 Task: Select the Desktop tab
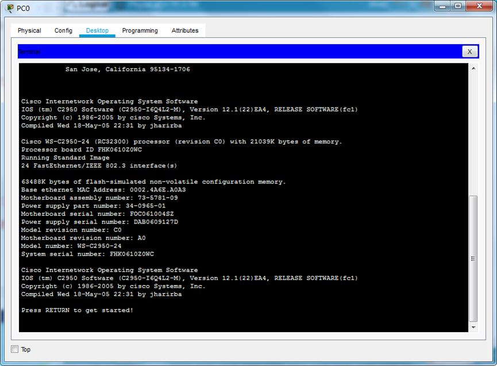point(97,30)
